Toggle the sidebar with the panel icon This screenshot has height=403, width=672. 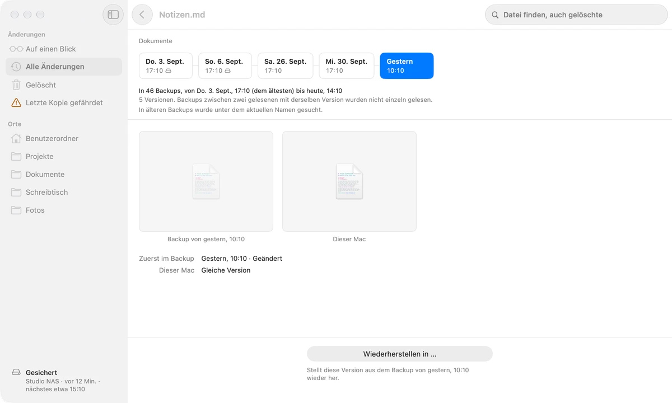[113, 15]
